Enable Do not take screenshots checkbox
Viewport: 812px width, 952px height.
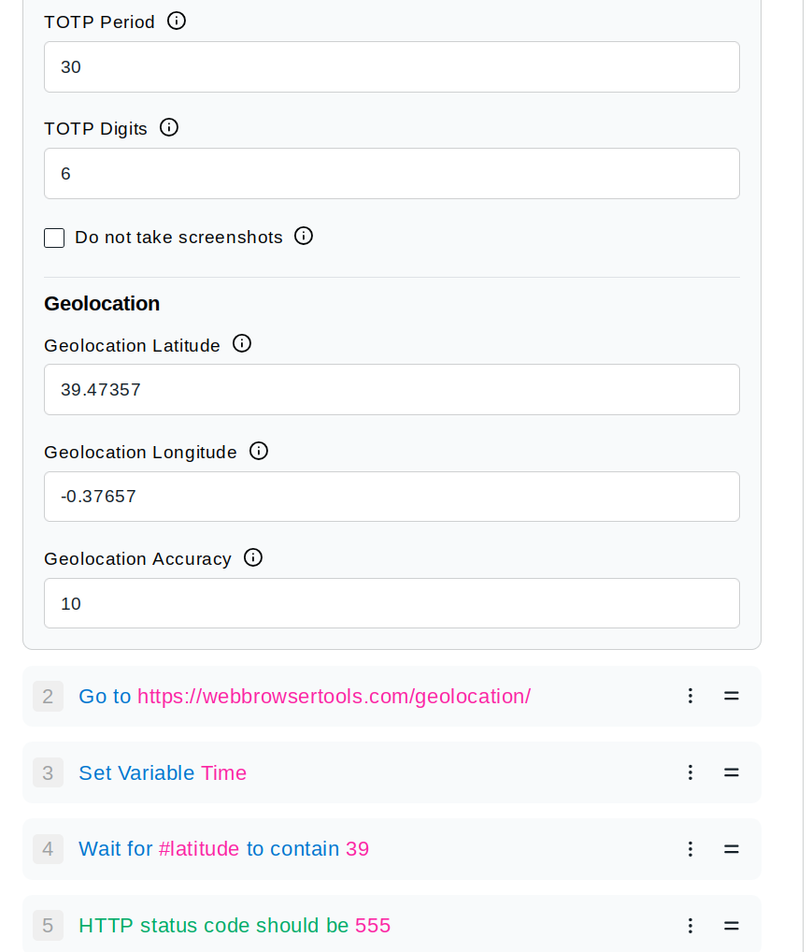54,238
